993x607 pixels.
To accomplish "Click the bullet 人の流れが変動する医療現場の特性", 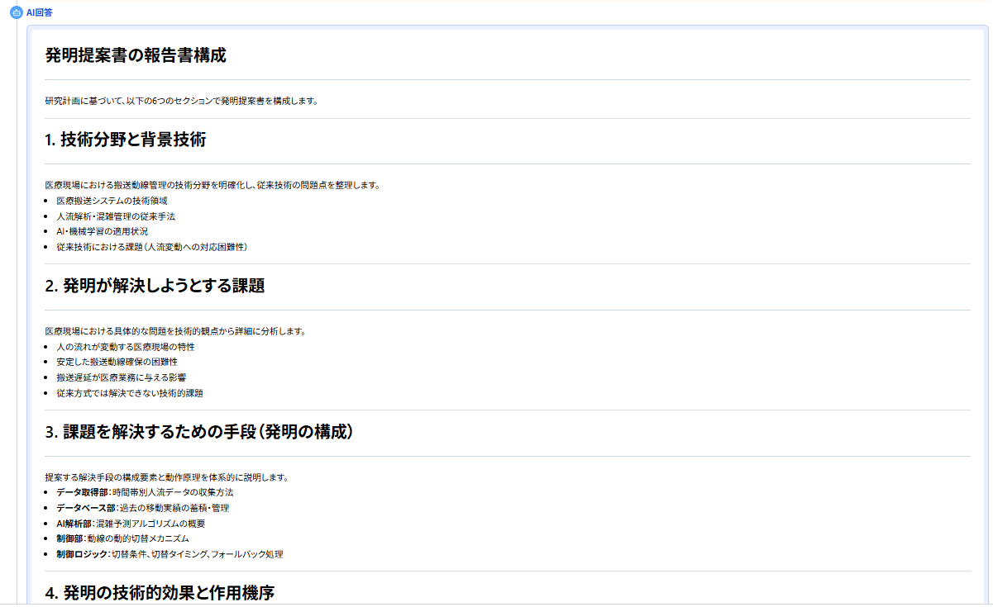I will [x=125, y=347].
